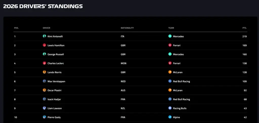Click the McLaren logo in Lando Norris's row
Image resolution: width=259 pixels, height=123 pixels.
click(170, 72)
